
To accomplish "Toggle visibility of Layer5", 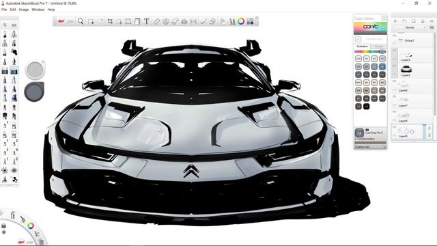I will click(395, 127).
